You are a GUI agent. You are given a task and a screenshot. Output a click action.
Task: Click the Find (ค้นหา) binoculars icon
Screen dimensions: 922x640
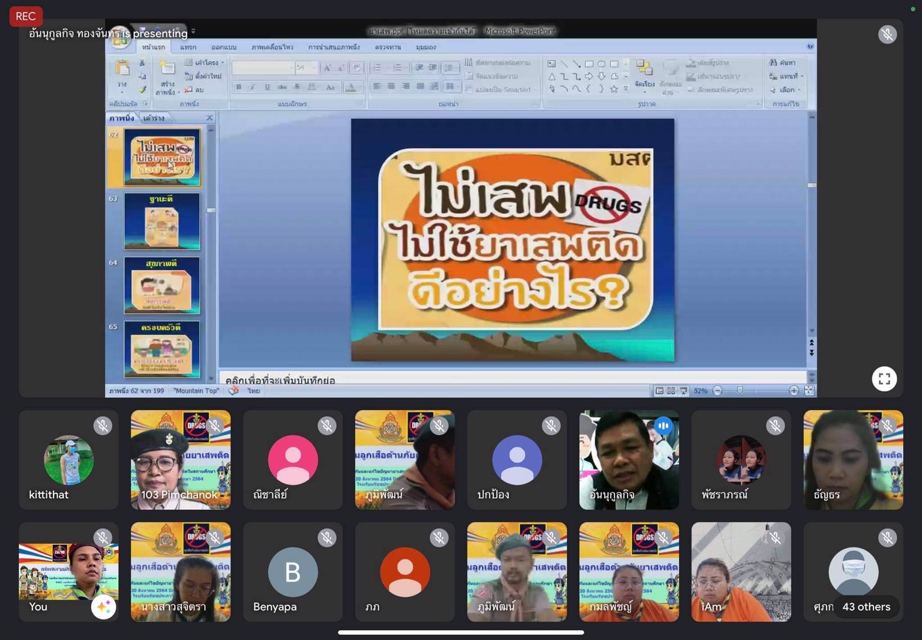pos(773,62)
